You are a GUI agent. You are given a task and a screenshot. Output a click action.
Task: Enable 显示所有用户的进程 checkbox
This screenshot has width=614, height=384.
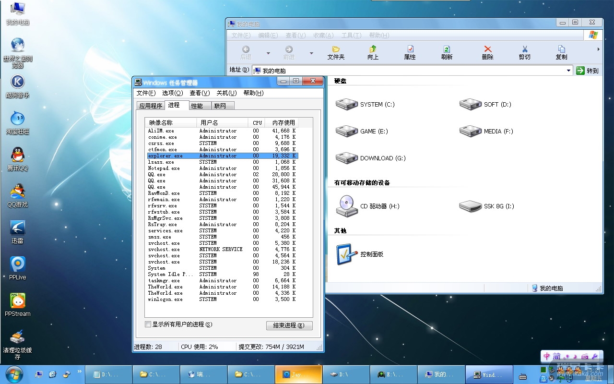click(148, 324)
